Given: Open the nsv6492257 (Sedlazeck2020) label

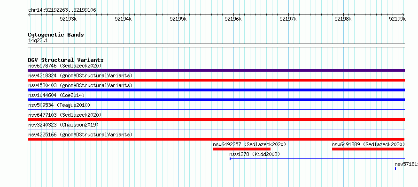Looking at the screenshot, I should pyautogui.click(x=249, y=144).
